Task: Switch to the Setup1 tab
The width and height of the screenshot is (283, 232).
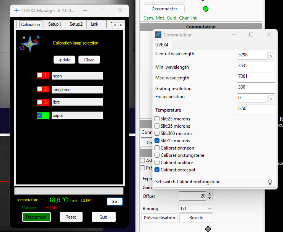Action: (x=54, y=24)
